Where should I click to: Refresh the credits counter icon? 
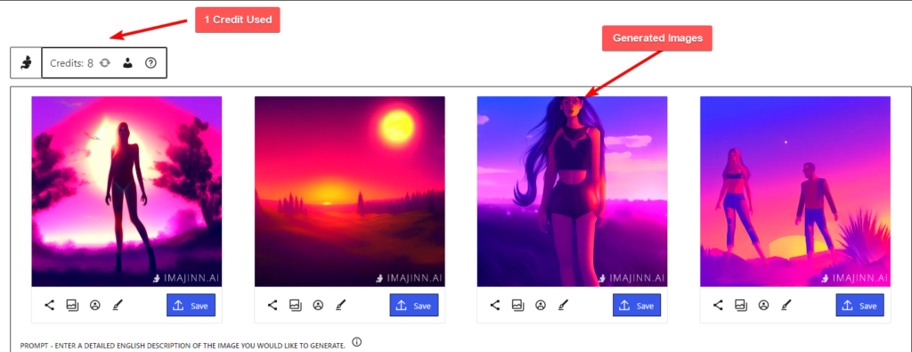[105, 63]
